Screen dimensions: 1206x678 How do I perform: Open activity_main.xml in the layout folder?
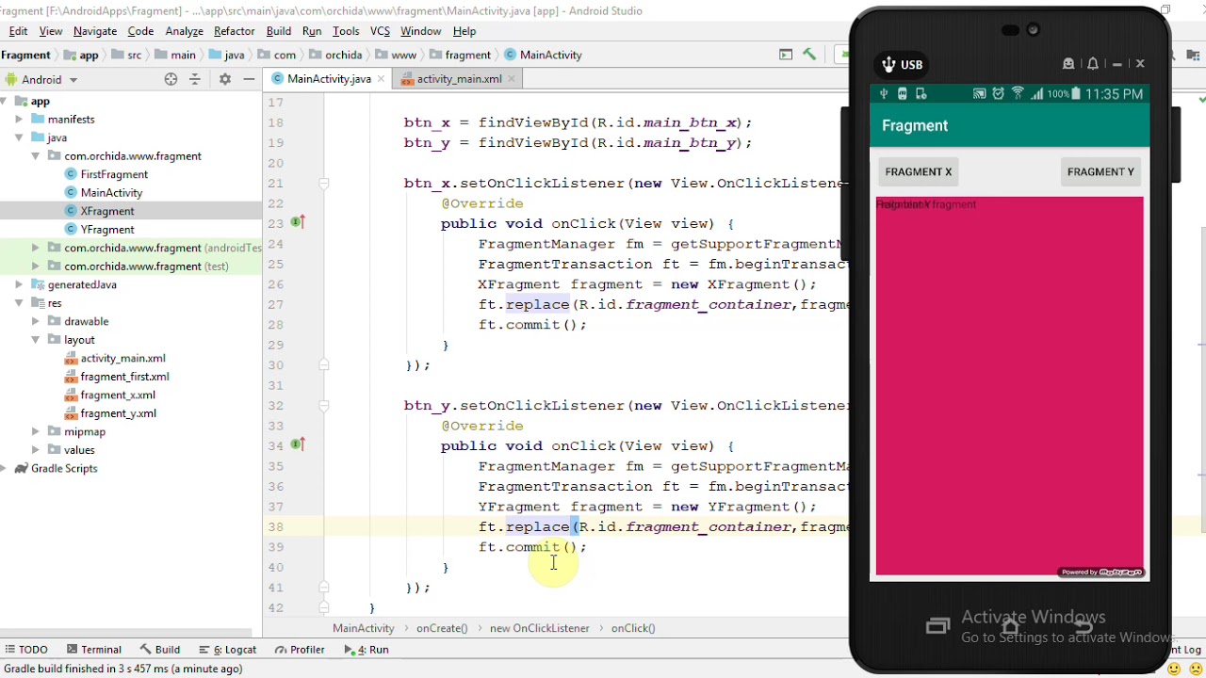[x=122, y=358]
